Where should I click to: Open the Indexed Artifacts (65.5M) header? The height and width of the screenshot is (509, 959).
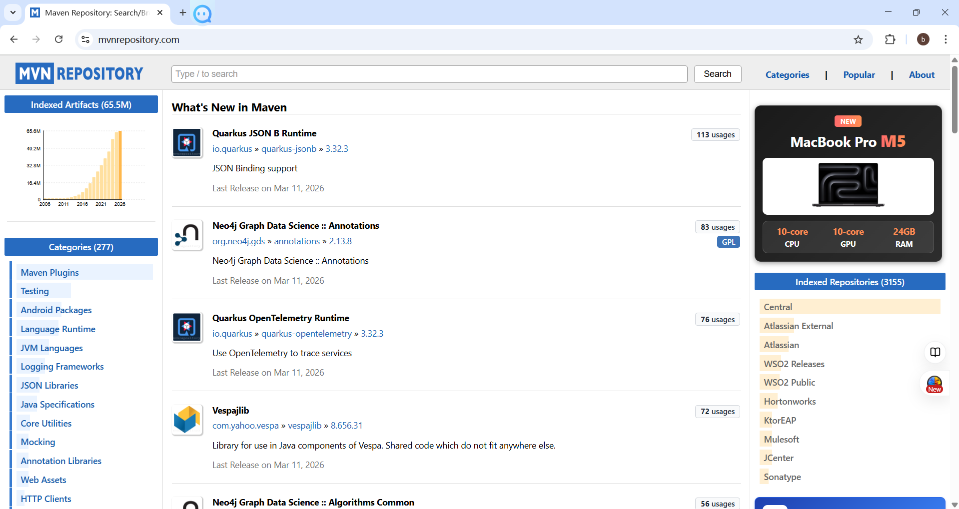tap(81, 104)
